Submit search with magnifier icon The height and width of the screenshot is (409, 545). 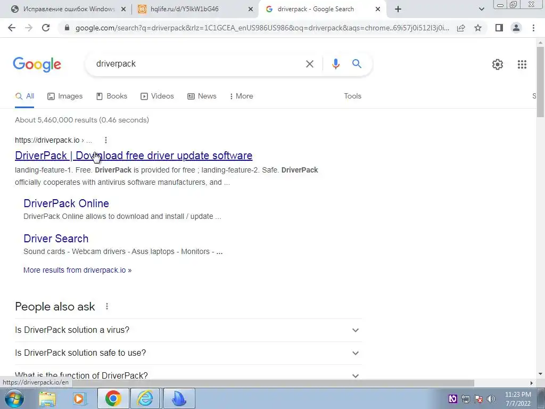[x=357, y=64]
